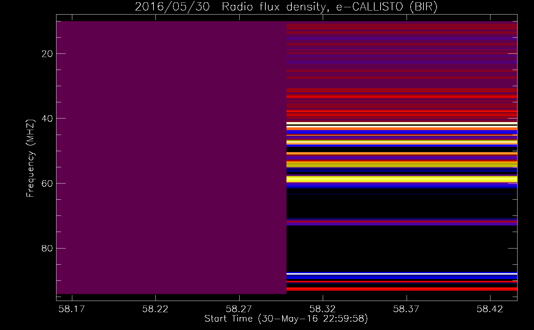Click the white-blue band near 88 MHz
Screen dimensions: 534x330
(x=402, y=274)
